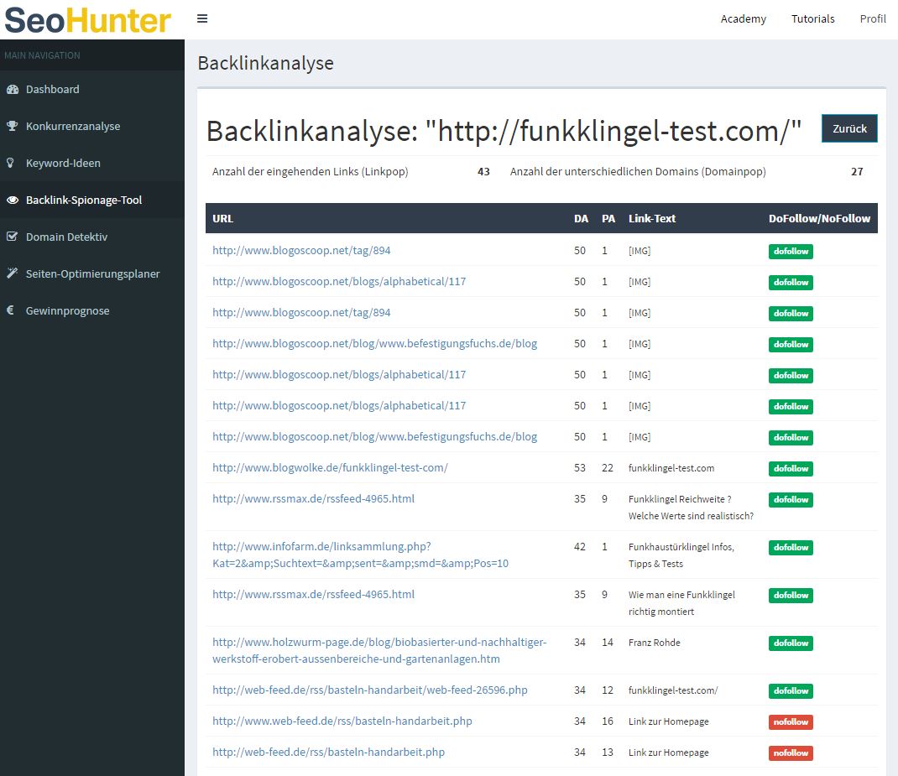
Task: Open Seiten-Optimierungsplaner in sidebar
Action: [92, 273]
